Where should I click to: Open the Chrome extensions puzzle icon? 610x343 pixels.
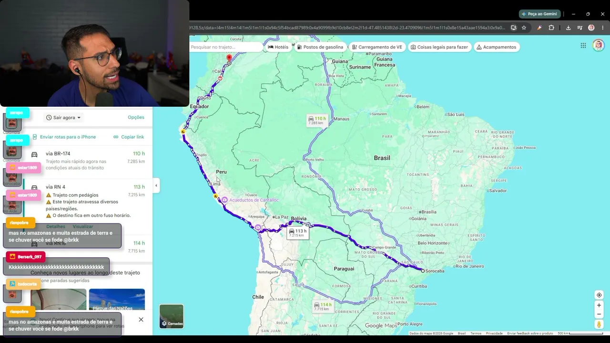[551, 28]
